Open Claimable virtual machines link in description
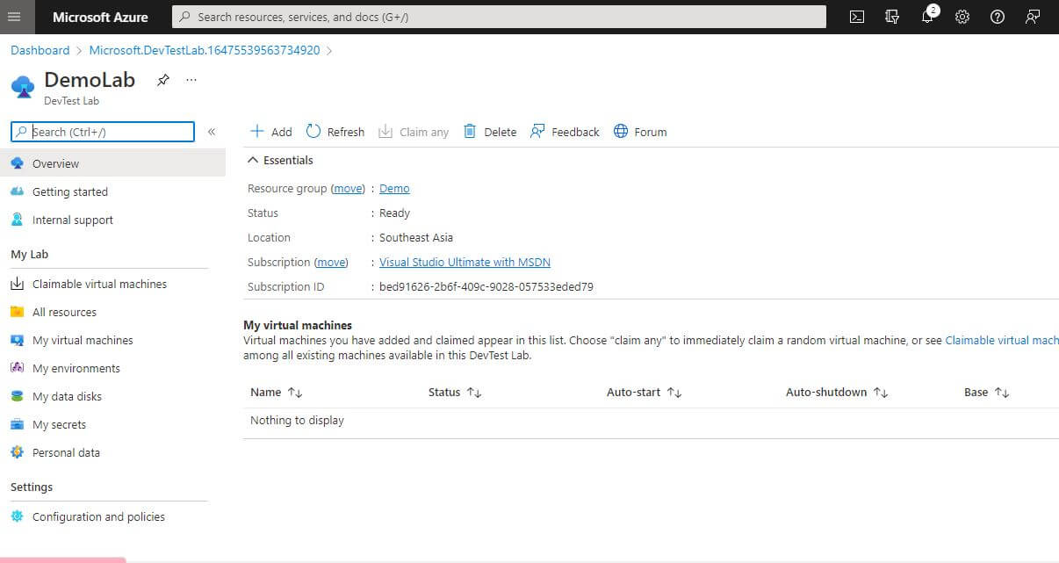 [x=1002, y=341]
